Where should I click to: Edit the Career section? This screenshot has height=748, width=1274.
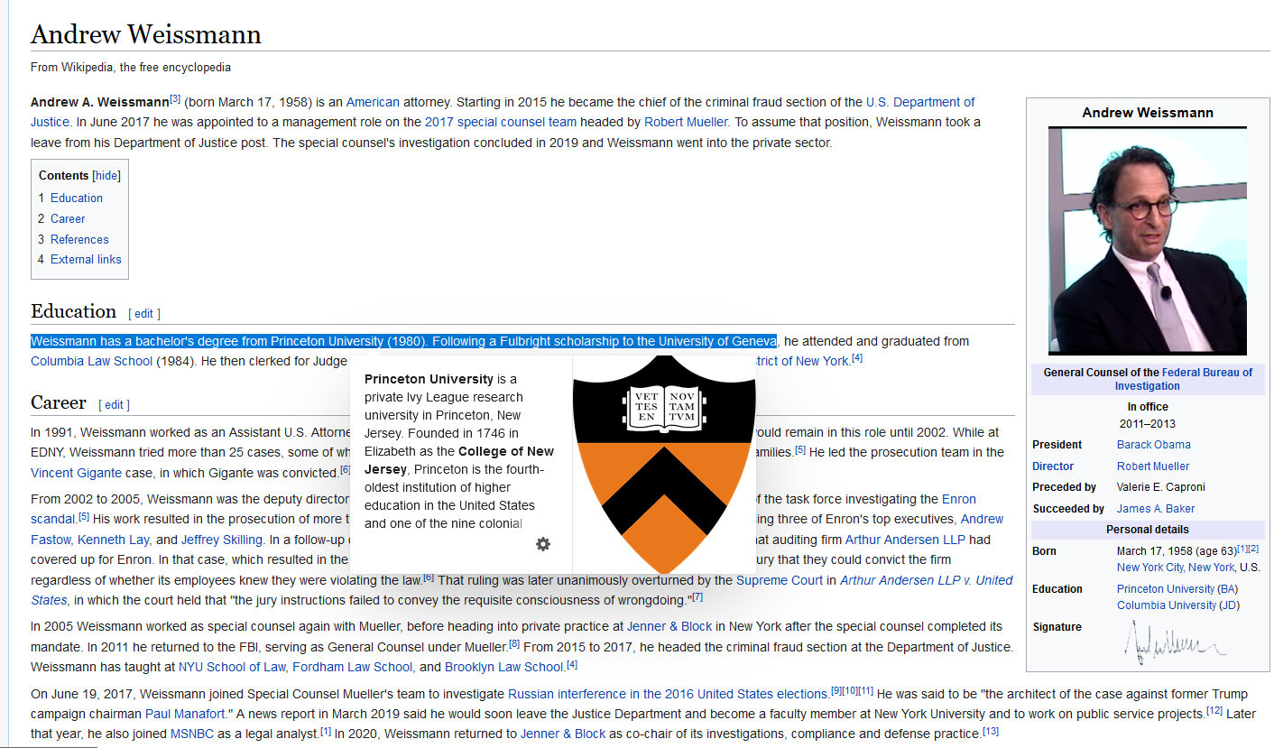(x=115, y=405)
